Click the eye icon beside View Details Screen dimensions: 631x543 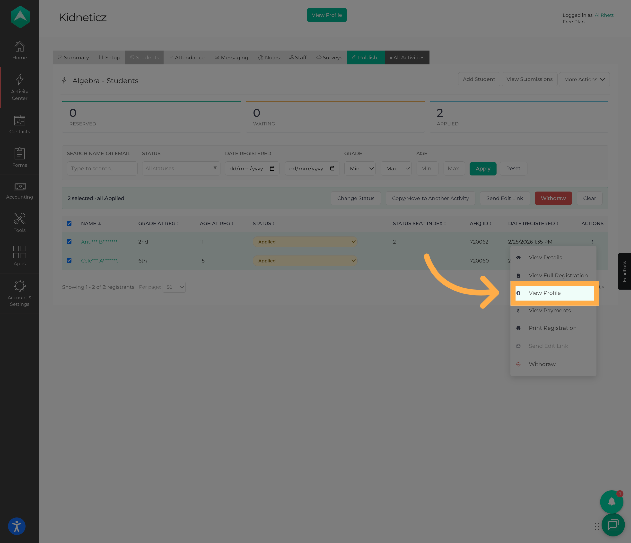[518, 257]
